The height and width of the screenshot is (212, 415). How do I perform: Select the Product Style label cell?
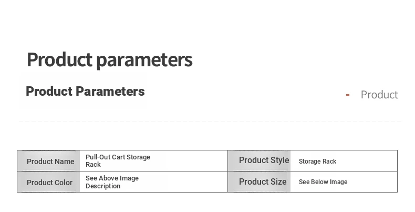pos(264,160)
